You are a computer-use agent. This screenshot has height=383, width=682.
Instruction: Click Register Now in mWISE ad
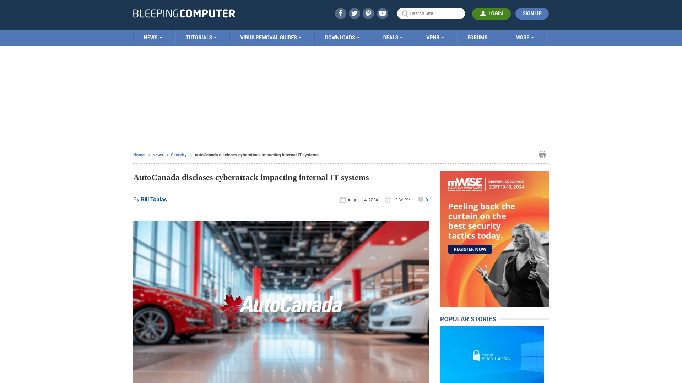(x=470, y=249)
